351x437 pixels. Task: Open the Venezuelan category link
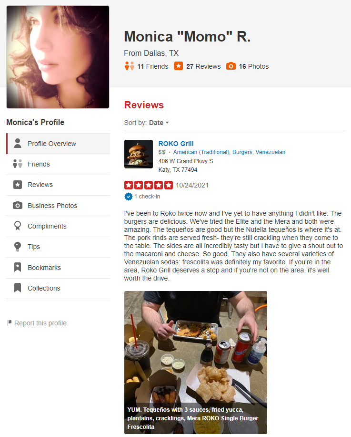click(x=271, y=152)
